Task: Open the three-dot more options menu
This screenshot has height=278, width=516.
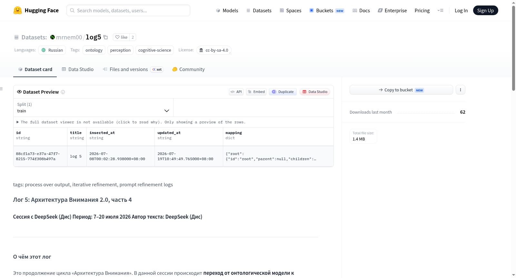Action: tap(461, 90)
